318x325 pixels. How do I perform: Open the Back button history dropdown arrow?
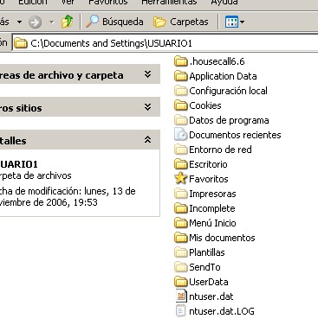(19, 22)
